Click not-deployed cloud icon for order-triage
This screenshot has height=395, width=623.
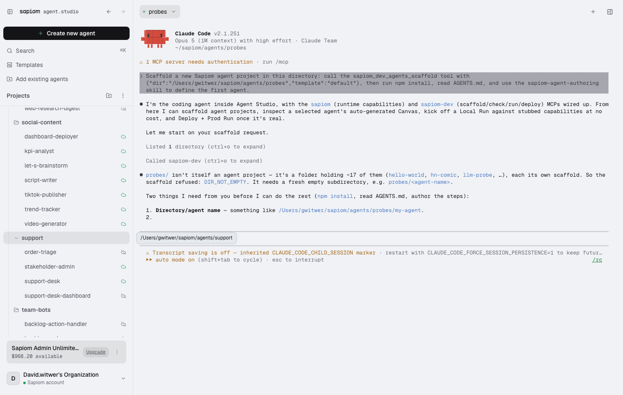[123, 252]
